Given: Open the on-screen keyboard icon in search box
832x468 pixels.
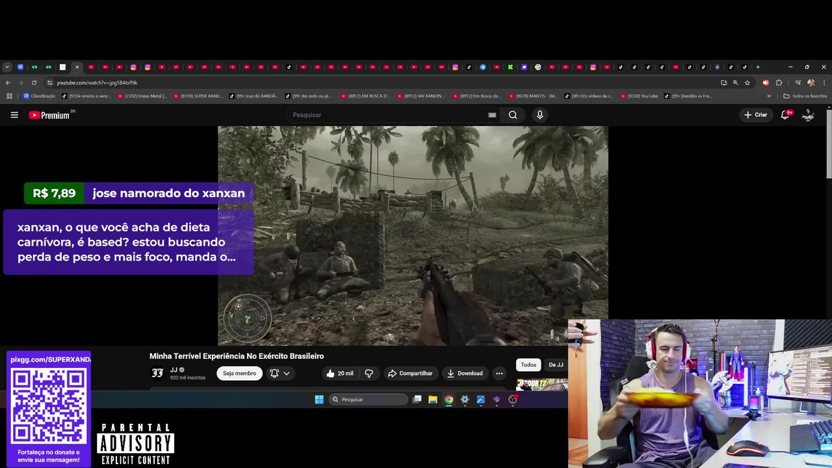Looking at the screenshot, I should tap(492, 115).
